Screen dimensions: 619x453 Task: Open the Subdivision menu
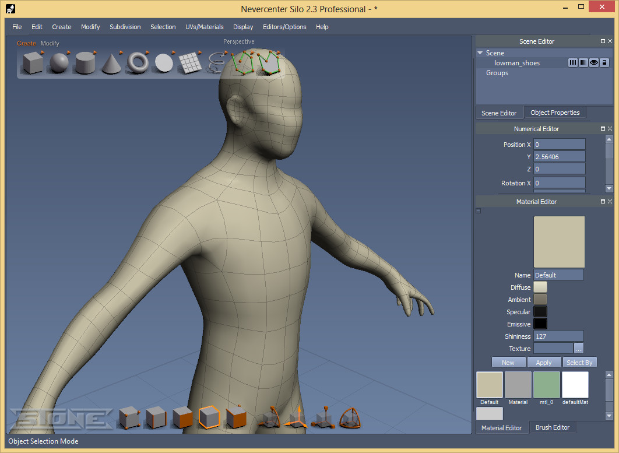tap(125, 27)
